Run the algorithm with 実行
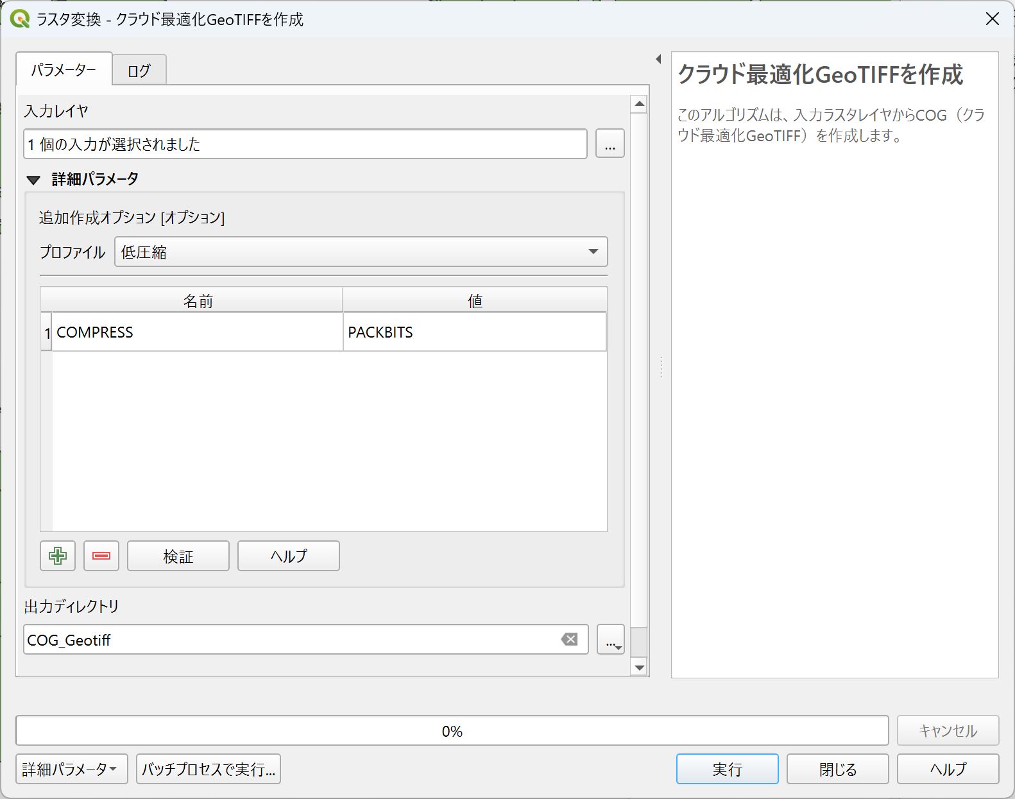 pyautogui.click(x=728, y=769)
